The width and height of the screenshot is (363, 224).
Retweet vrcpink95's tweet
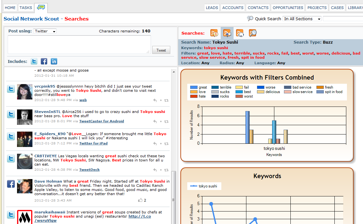coord(166,100)
